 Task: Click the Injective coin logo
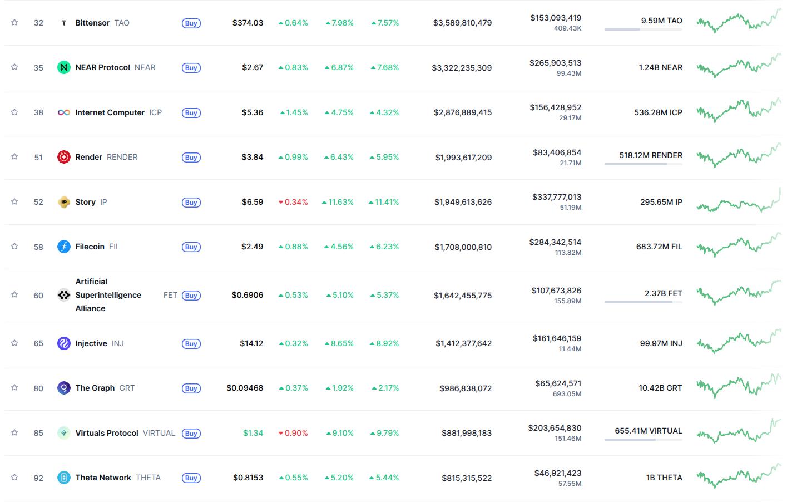point(64,343)
